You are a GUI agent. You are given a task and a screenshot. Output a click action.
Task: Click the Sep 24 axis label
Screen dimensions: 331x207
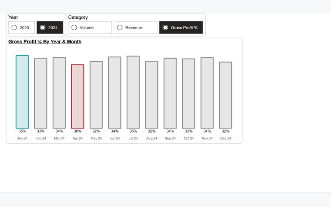point(170,138)
